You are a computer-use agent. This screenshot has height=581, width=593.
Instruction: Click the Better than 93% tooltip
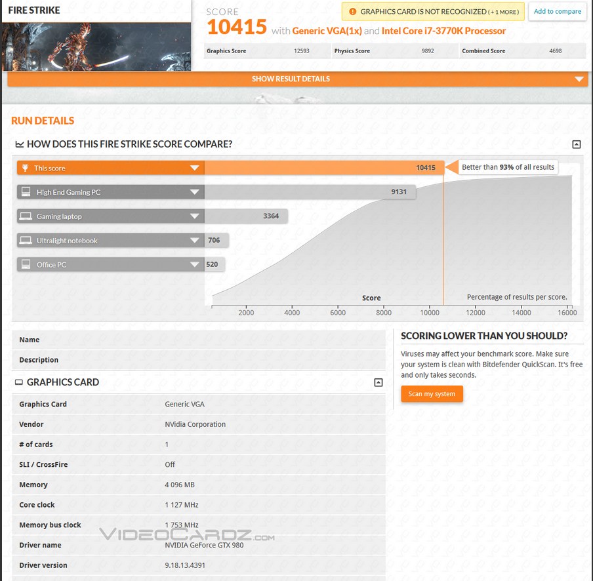point(508,167)
